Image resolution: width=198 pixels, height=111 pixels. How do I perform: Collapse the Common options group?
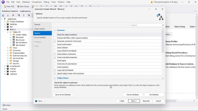[55, 30]
